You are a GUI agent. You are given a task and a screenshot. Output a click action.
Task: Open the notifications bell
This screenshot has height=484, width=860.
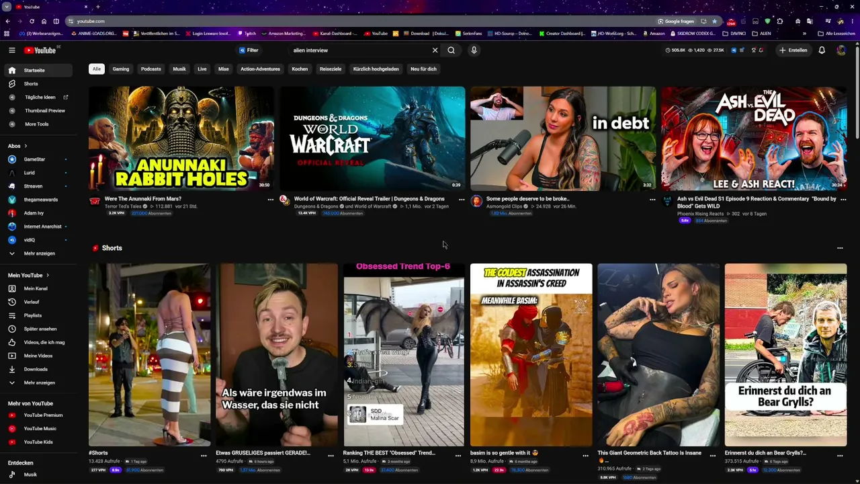pos(822,50)
